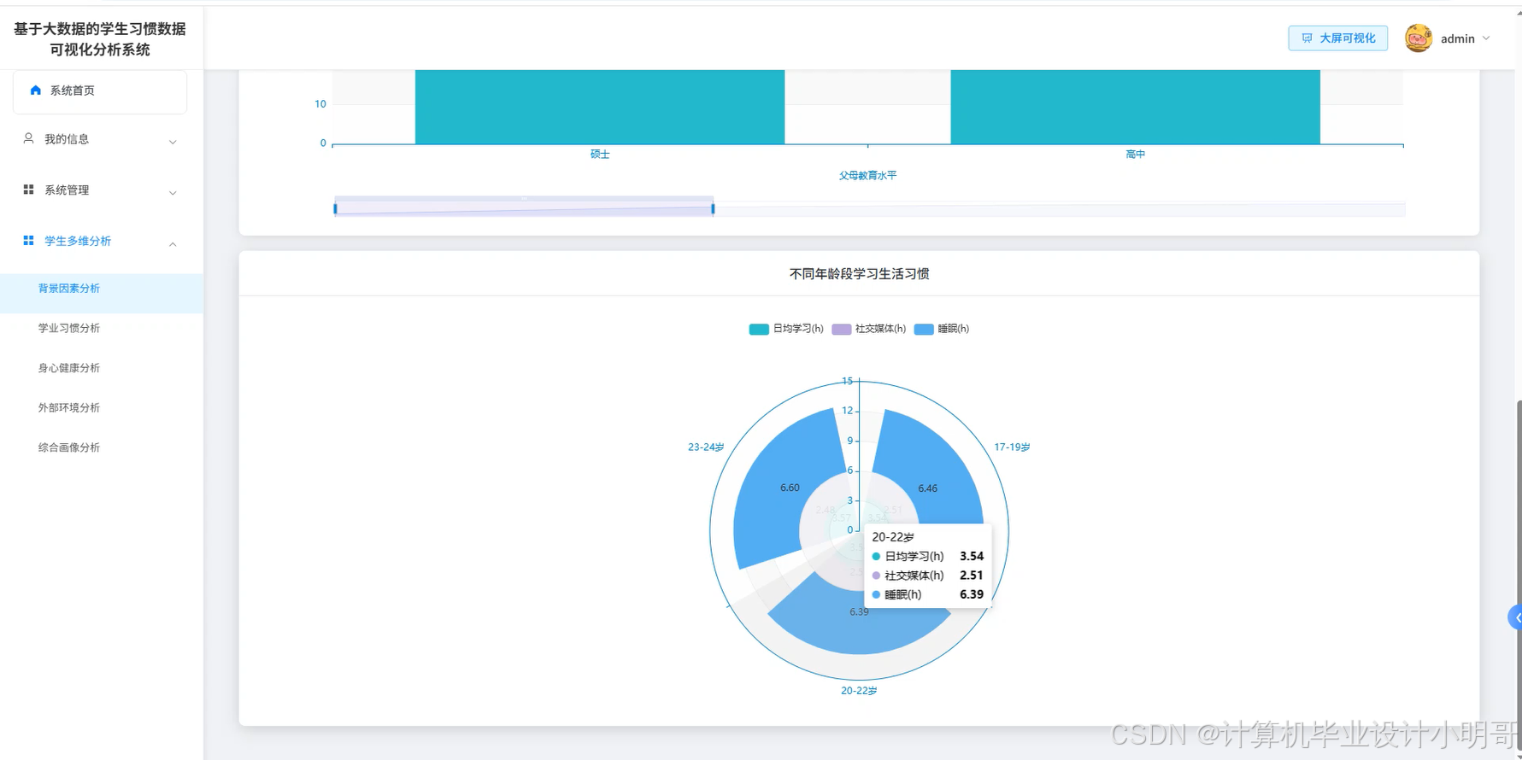Toggle the 日均学习(h) legend series
Viewport: 1522px width, 760px height.
click(x=786, y=329)
